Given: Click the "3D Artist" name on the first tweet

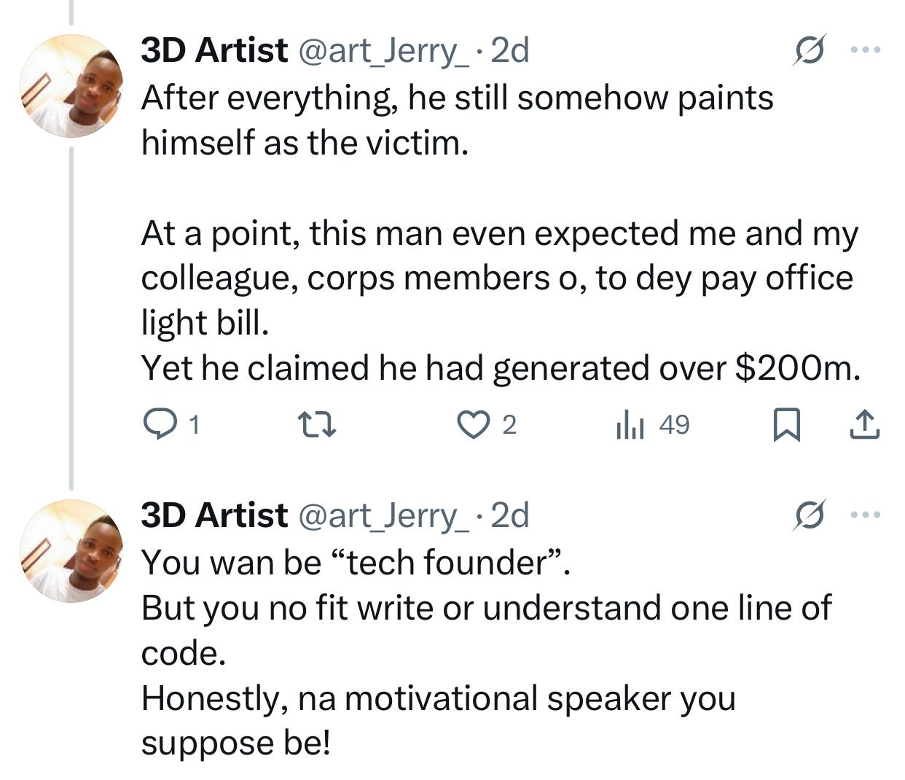Looking at the screenshot, I should 214,50.
